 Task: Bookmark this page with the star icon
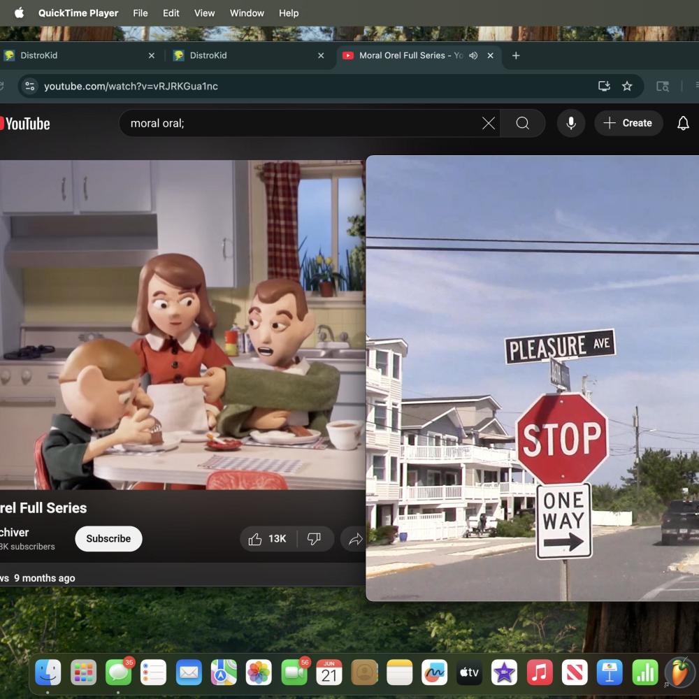click(627, 86)
